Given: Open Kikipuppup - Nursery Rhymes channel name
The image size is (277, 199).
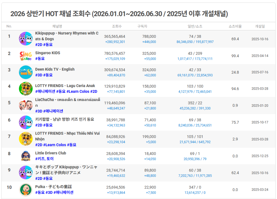Looking at the screenshot, I should tap(67, 36).
